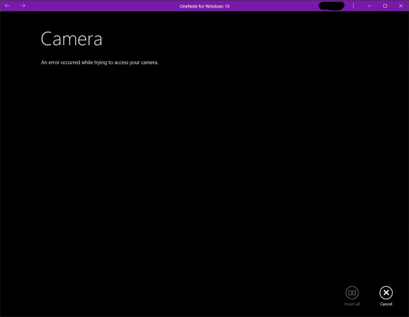Click the Camera page heading
Image resolution: width=409 pixels, height=317 pixels.
[x=71, y=39]
